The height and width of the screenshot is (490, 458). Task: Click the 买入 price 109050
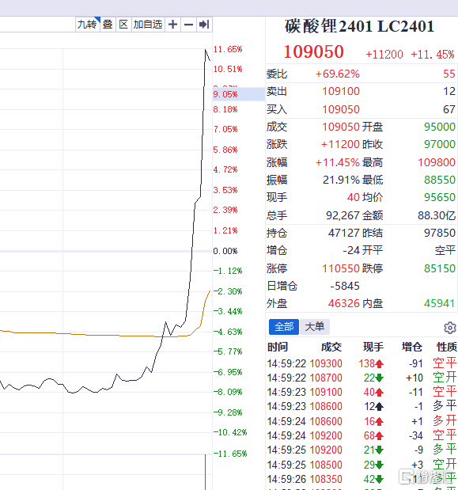pos(341,109)
